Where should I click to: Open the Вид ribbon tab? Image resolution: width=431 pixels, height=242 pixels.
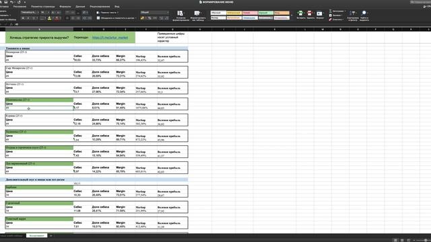pos(117,6)
